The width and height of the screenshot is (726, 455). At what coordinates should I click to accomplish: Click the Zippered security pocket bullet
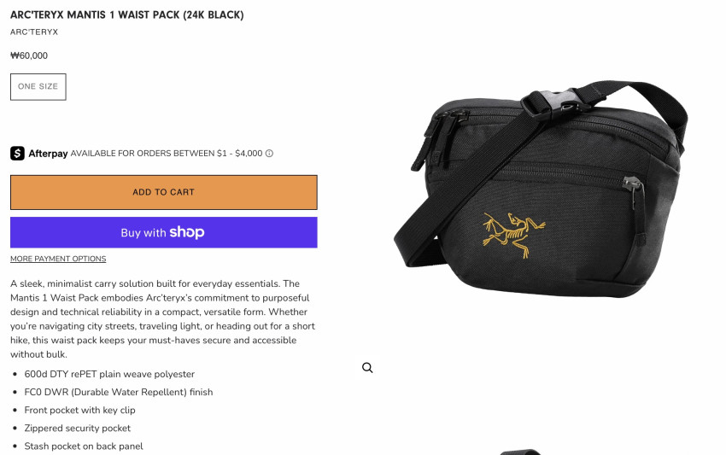point(78,429)
